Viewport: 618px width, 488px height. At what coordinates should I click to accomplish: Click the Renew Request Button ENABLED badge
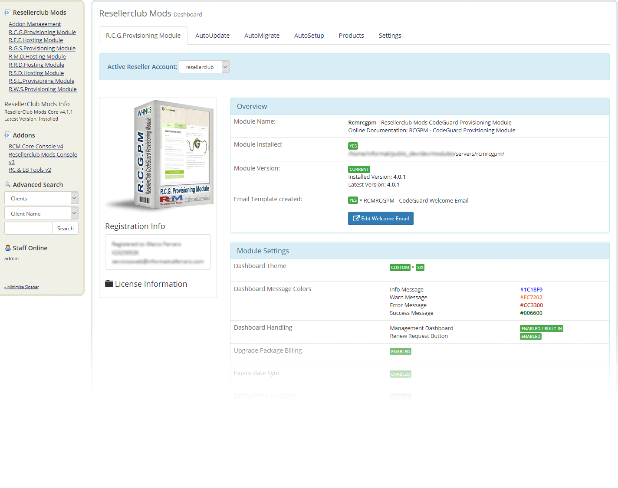[x=531, y=336]
